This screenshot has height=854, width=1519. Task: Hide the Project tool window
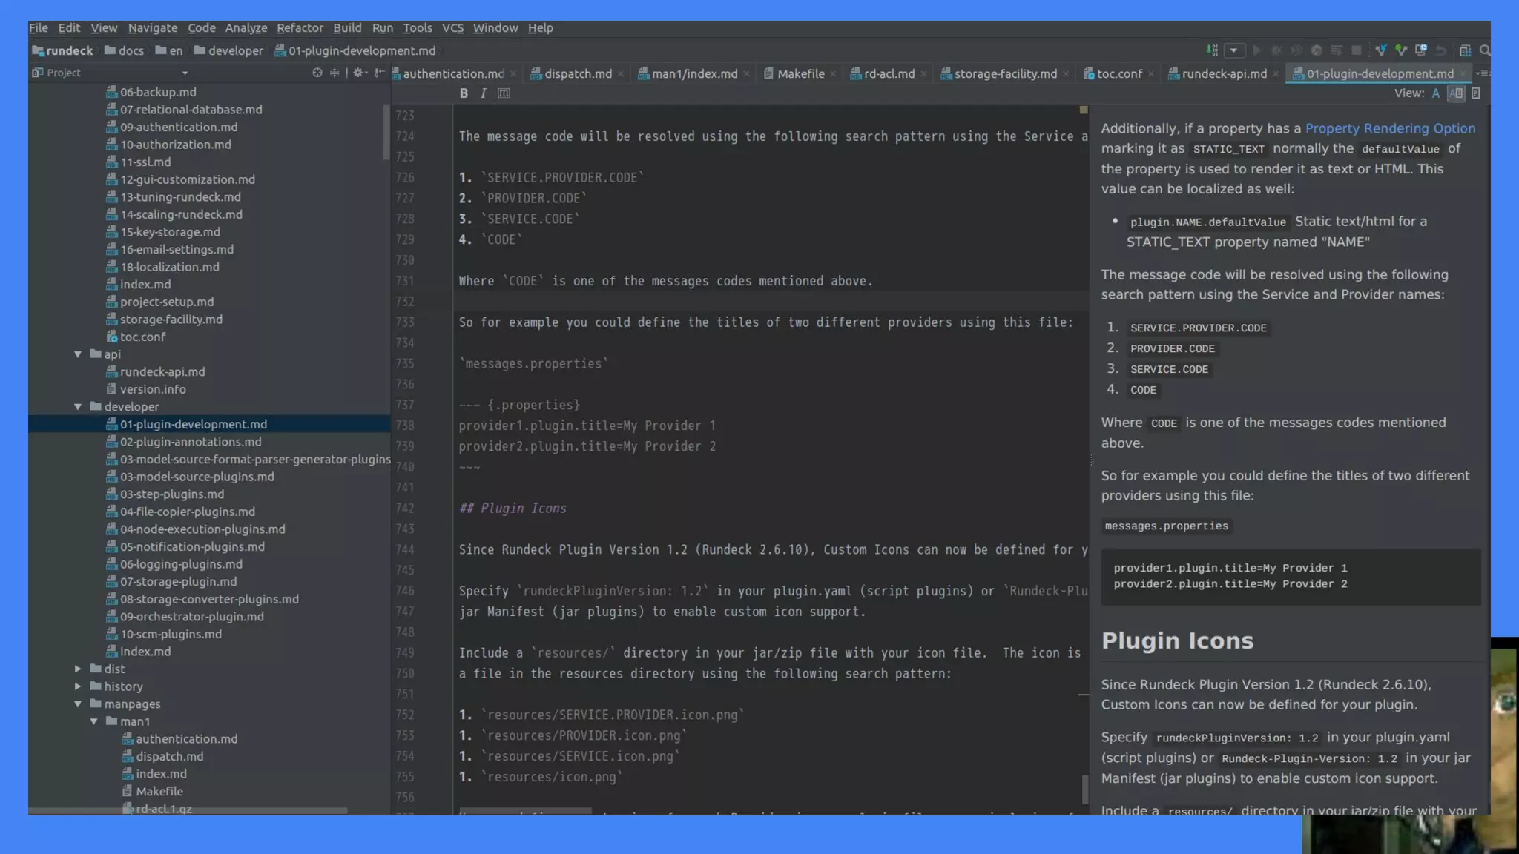380,73
